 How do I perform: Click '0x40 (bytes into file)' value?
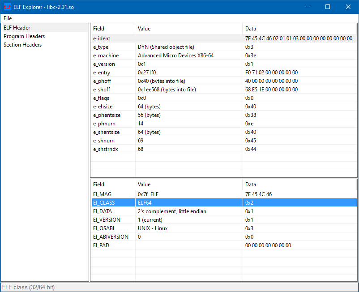(x=162, y=81)
